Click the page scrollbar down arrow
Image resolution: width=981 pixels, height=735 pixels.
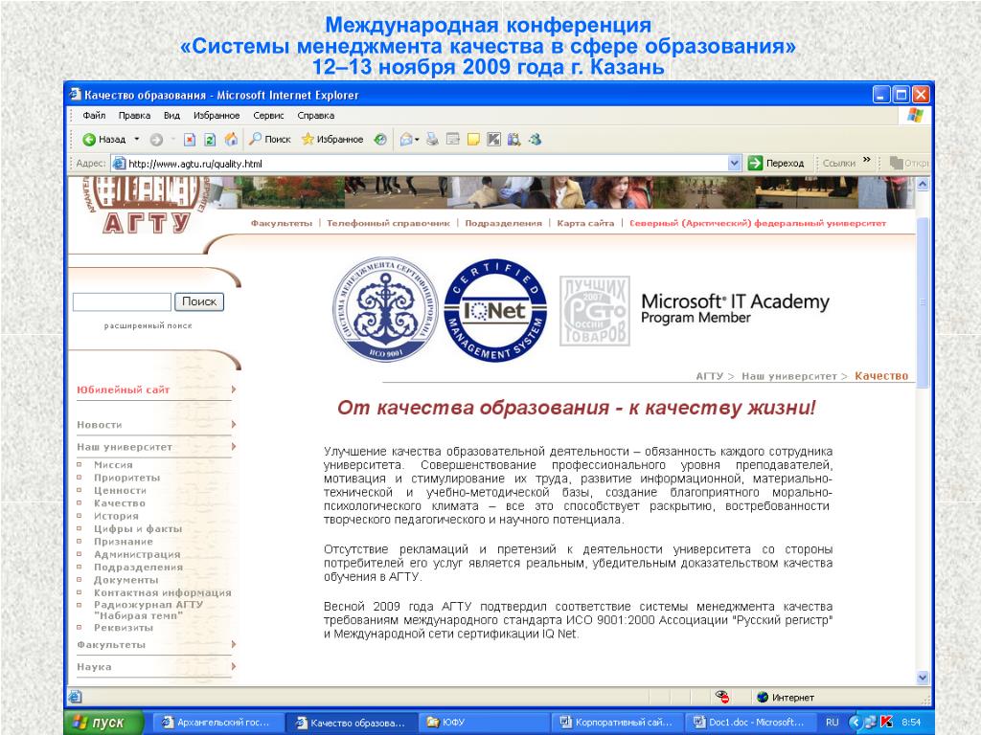coord(923,678)
